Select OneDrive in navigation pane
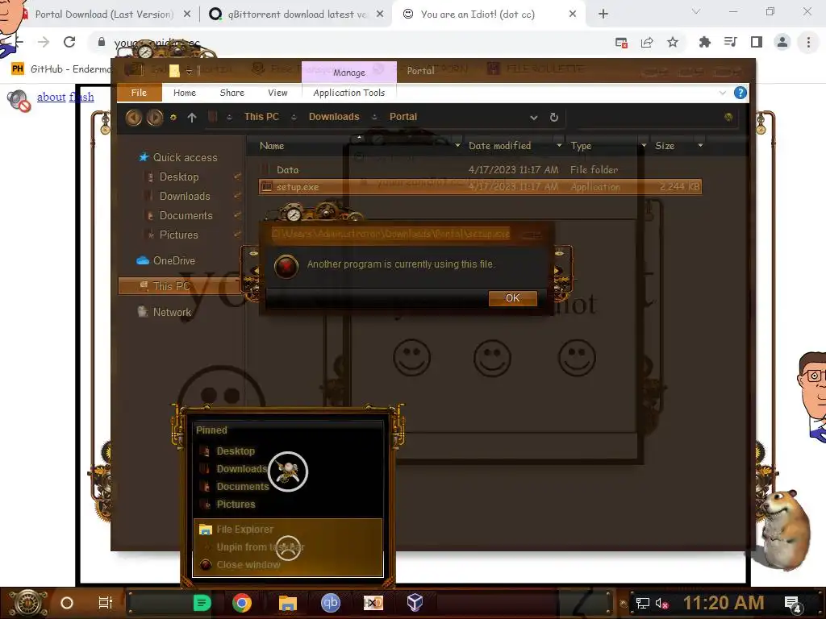 tap(174, 260)
